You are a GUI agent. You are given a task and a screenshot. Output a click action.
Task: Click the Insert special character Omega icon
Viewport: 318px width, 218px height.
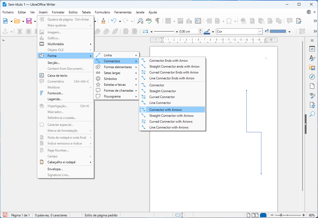click(x=229, y=21)
